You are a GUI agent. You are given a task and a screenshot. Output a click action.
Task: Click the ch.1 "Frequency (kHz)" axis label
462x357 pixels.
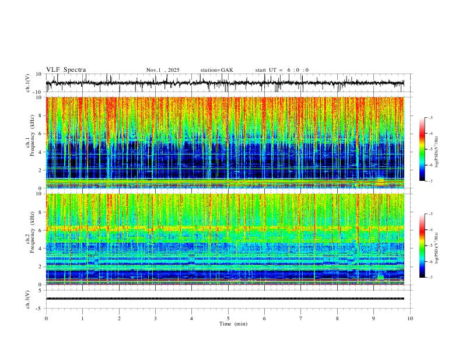click(33, 135)
